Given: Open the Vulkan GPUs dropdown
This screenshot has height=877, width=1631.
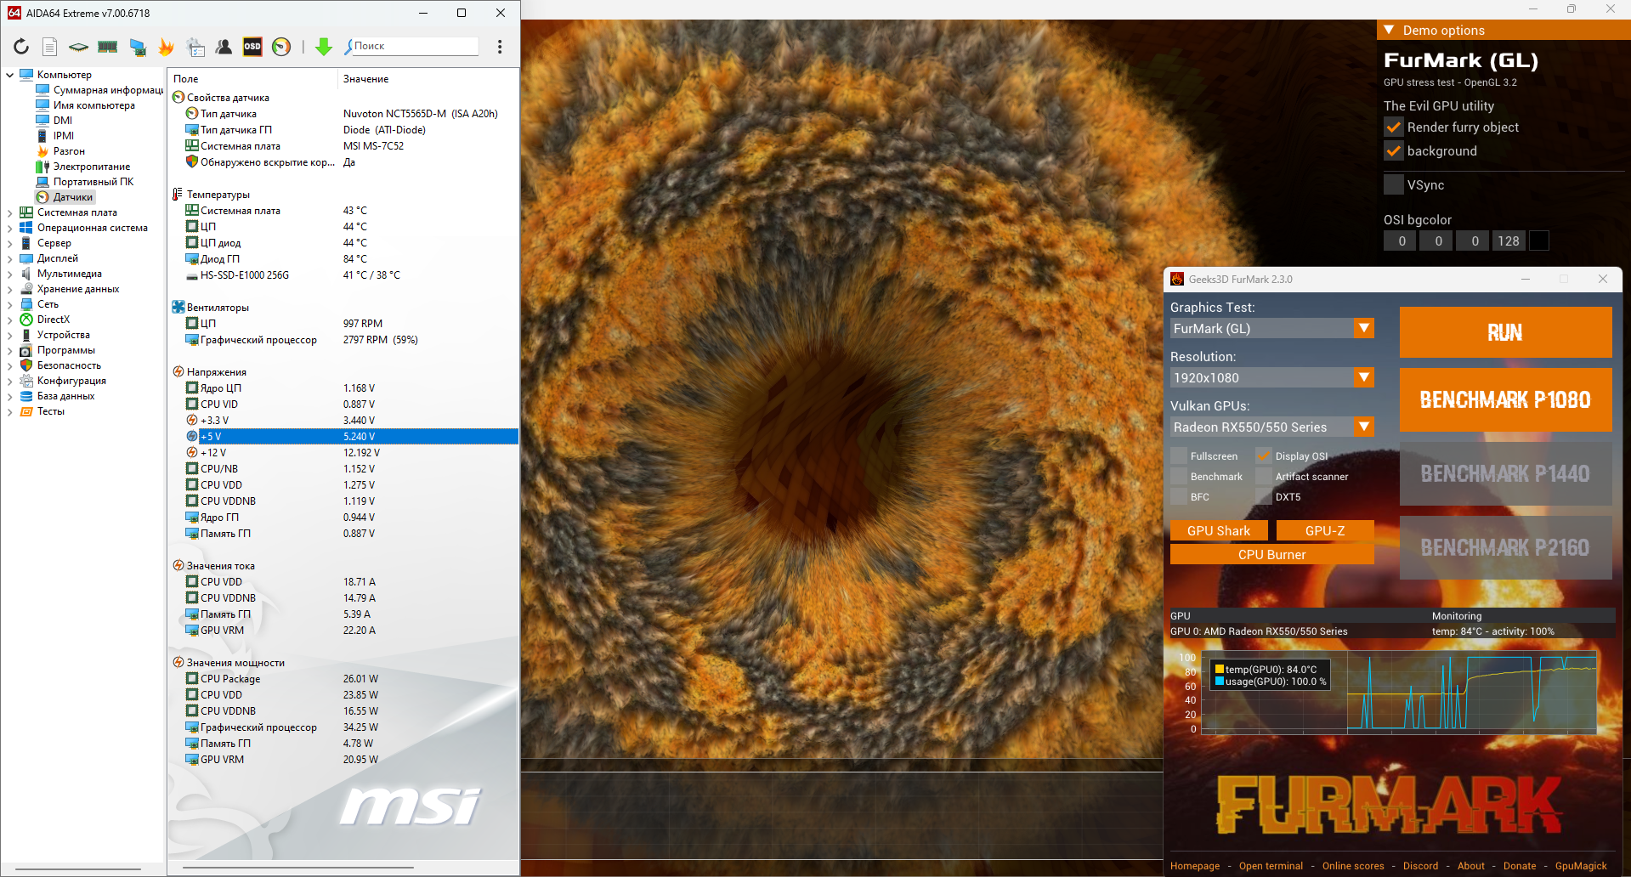Looking at the screenshot, I should (1272, 427).
